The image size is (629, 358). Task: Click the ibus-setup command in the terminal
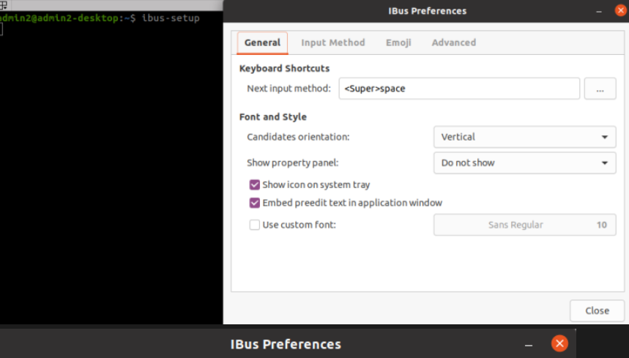[171, 18]
